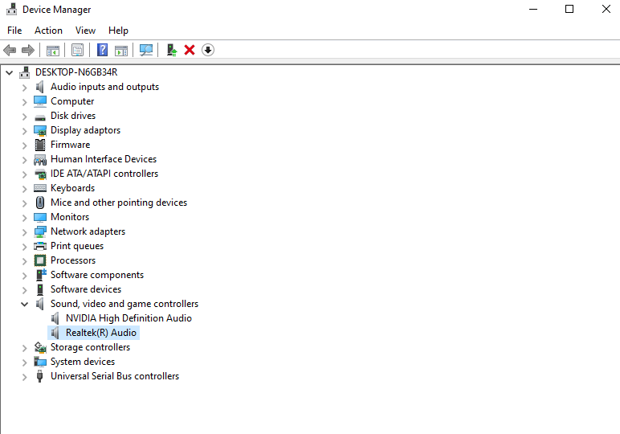Viewport: 620px width, 434px height.
Task: Expand the Display adaptors chevron
Action: click(25, 131)
